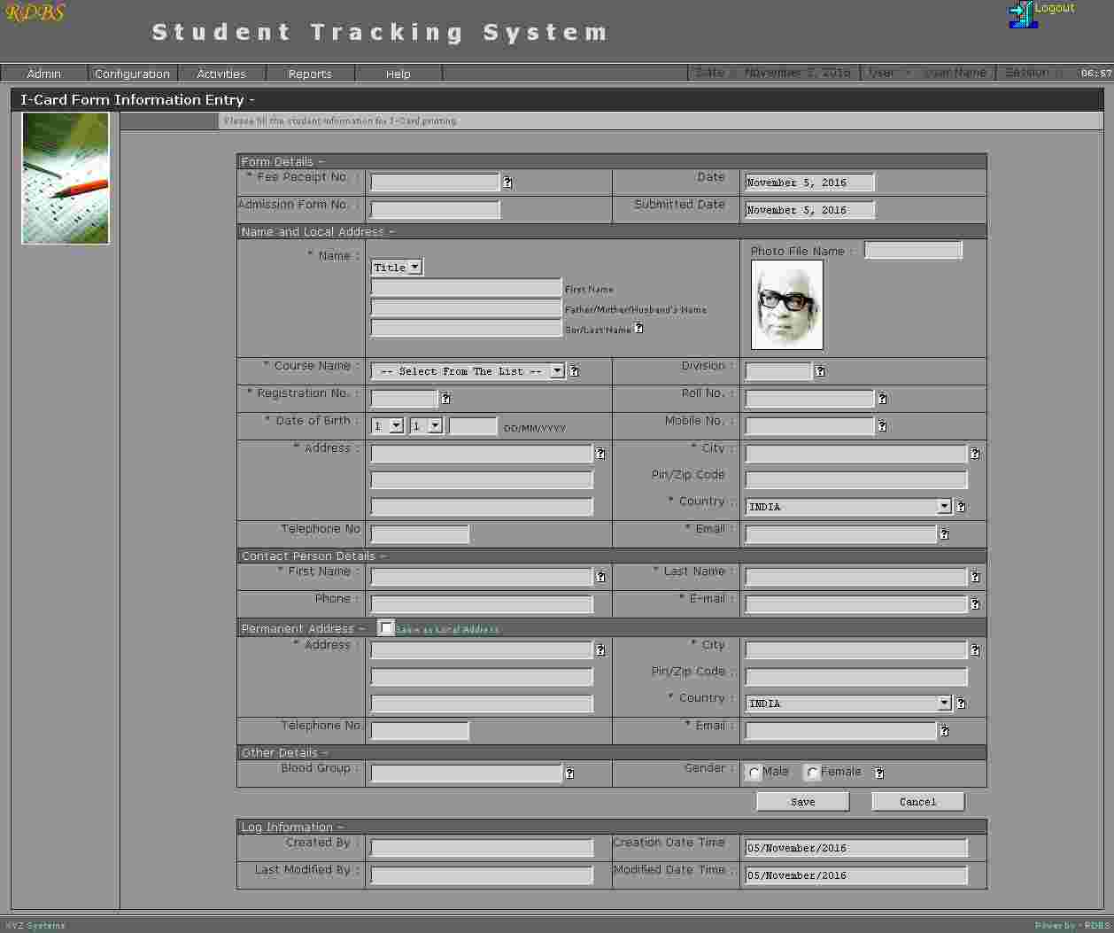The height and width of the screenshot is (933, 1114).
Task: Click the Logout icon
Action: coord(1022,14)
